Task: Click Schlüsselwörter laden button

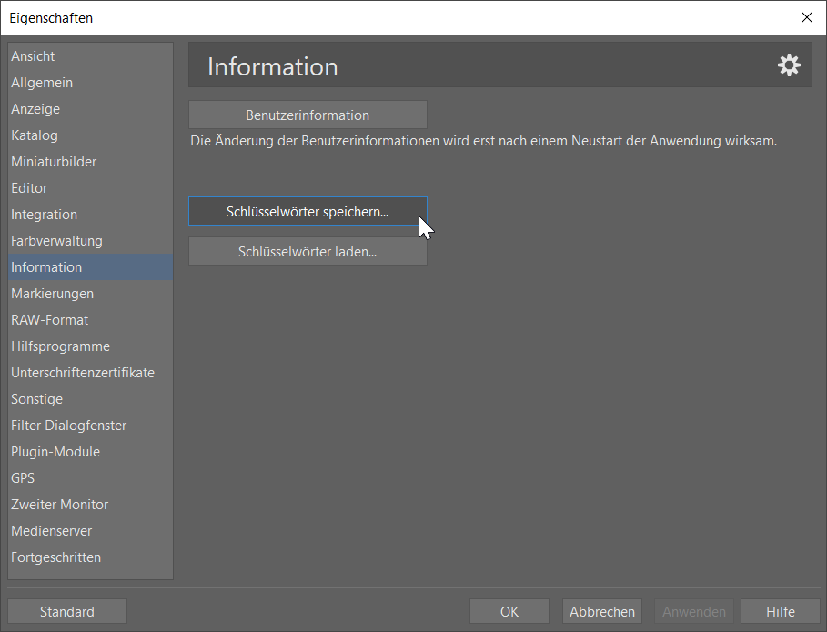Action: [x=308, y=252]
